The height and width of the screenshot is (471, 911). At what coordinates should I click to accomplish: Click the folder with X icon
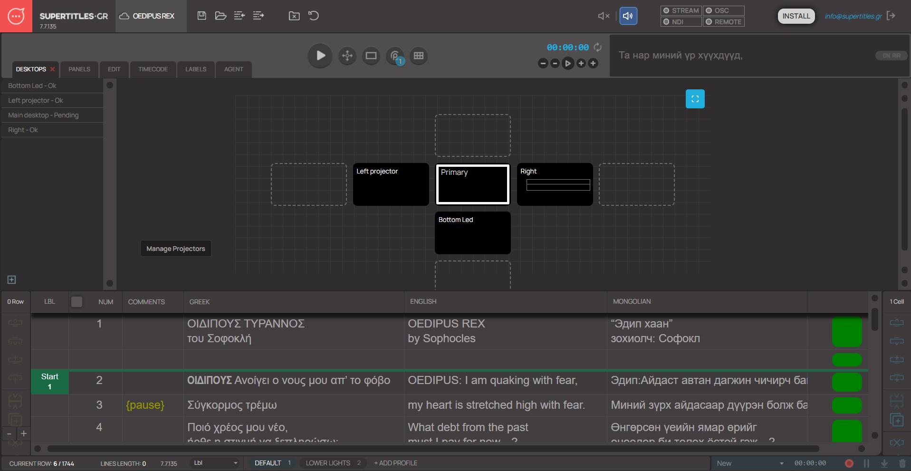click(x=294, y=16)
